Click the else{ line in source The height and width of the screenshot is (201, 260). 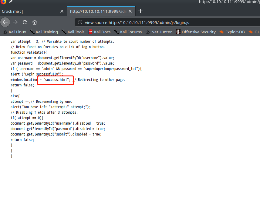[15, 96]
